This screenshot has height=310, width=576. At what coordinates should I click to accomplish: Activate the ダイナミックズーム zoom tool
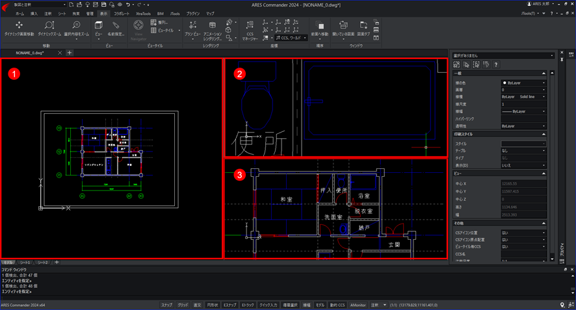pos(49,29)
